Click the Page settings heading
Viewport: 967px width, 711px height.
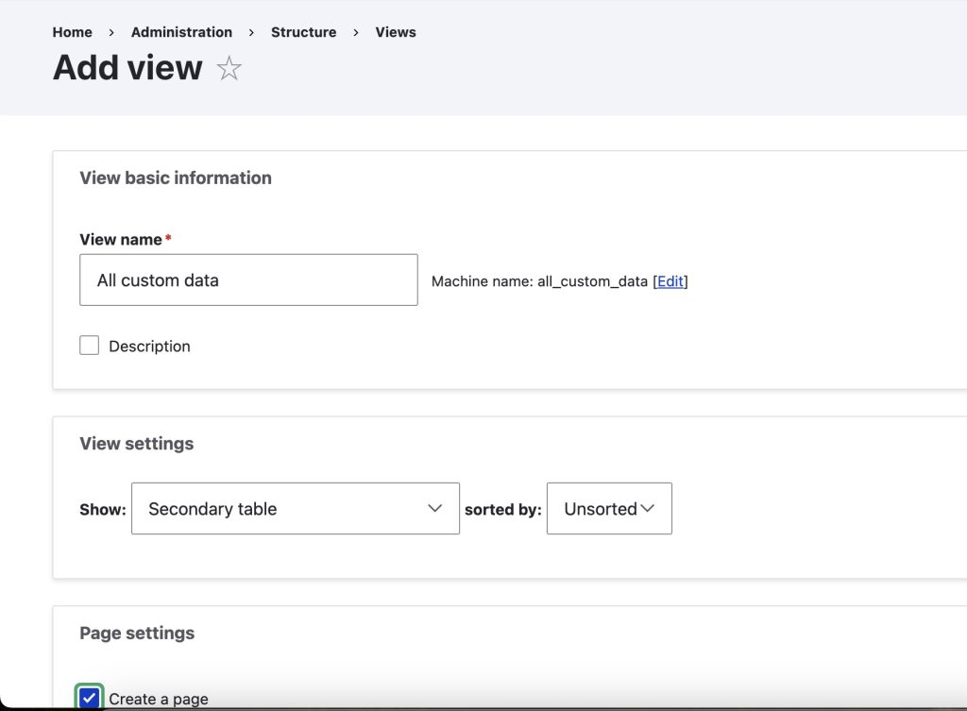(x=137, y=633)
